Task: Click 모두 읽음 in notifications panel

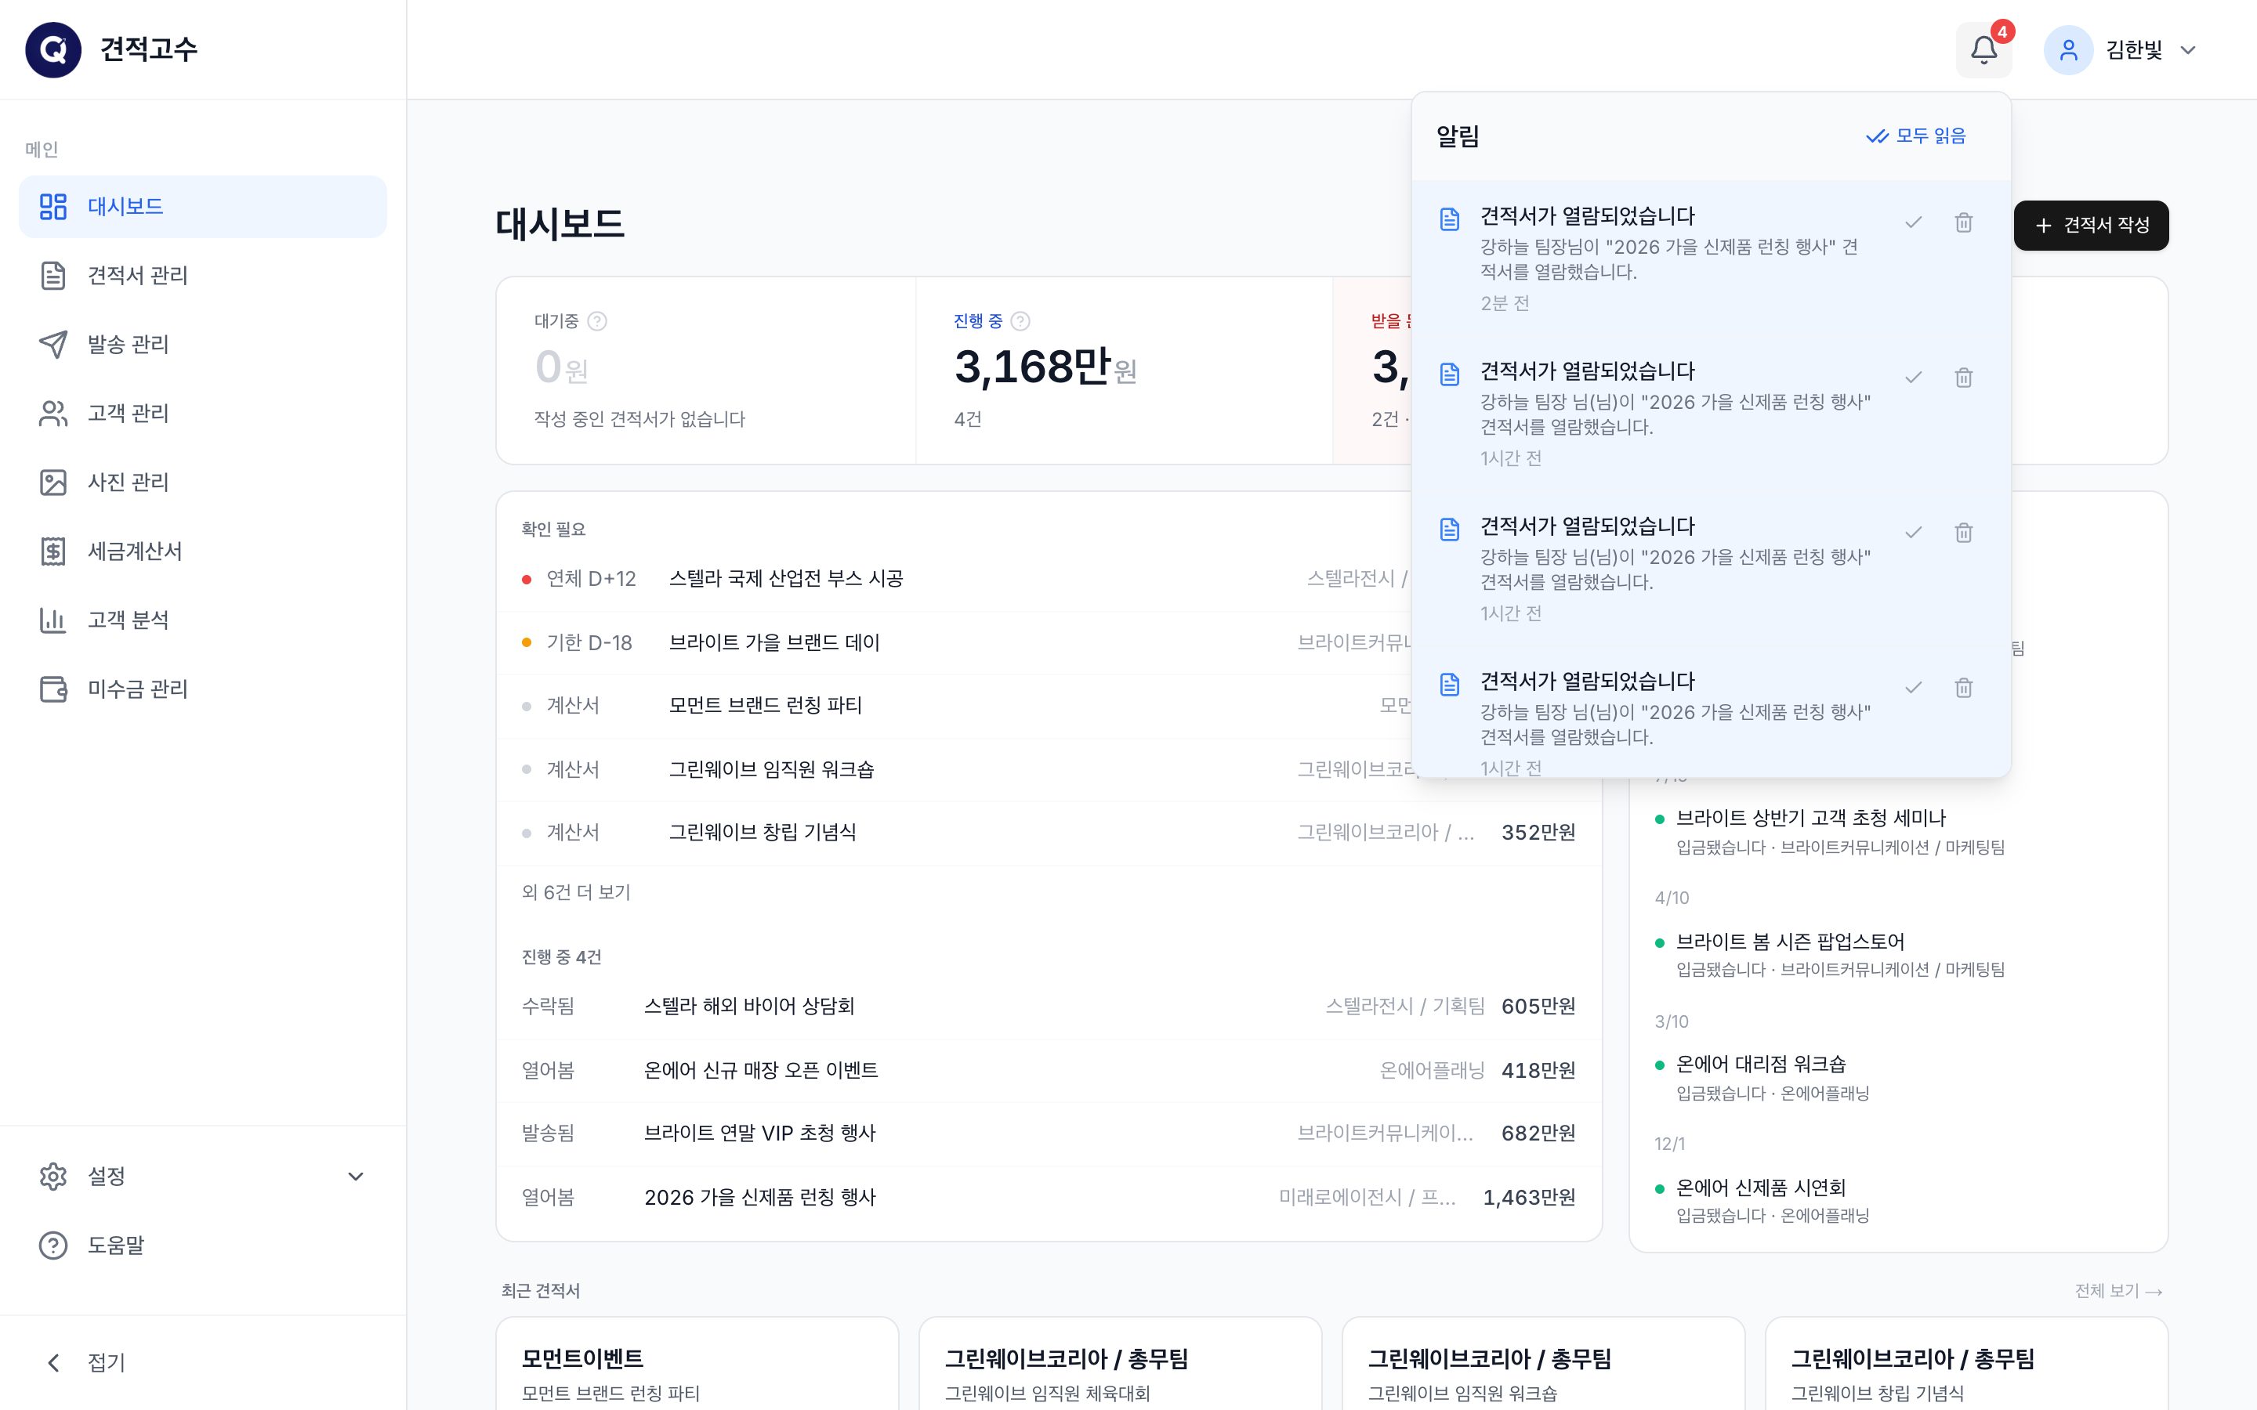Action: 1915,136
